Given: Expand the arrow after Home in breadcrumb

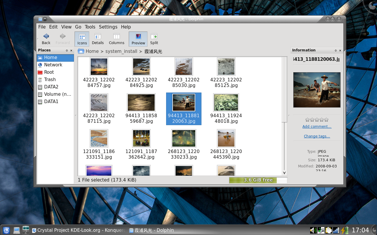Looking at the screenshot, I should [x=102, y=51].
